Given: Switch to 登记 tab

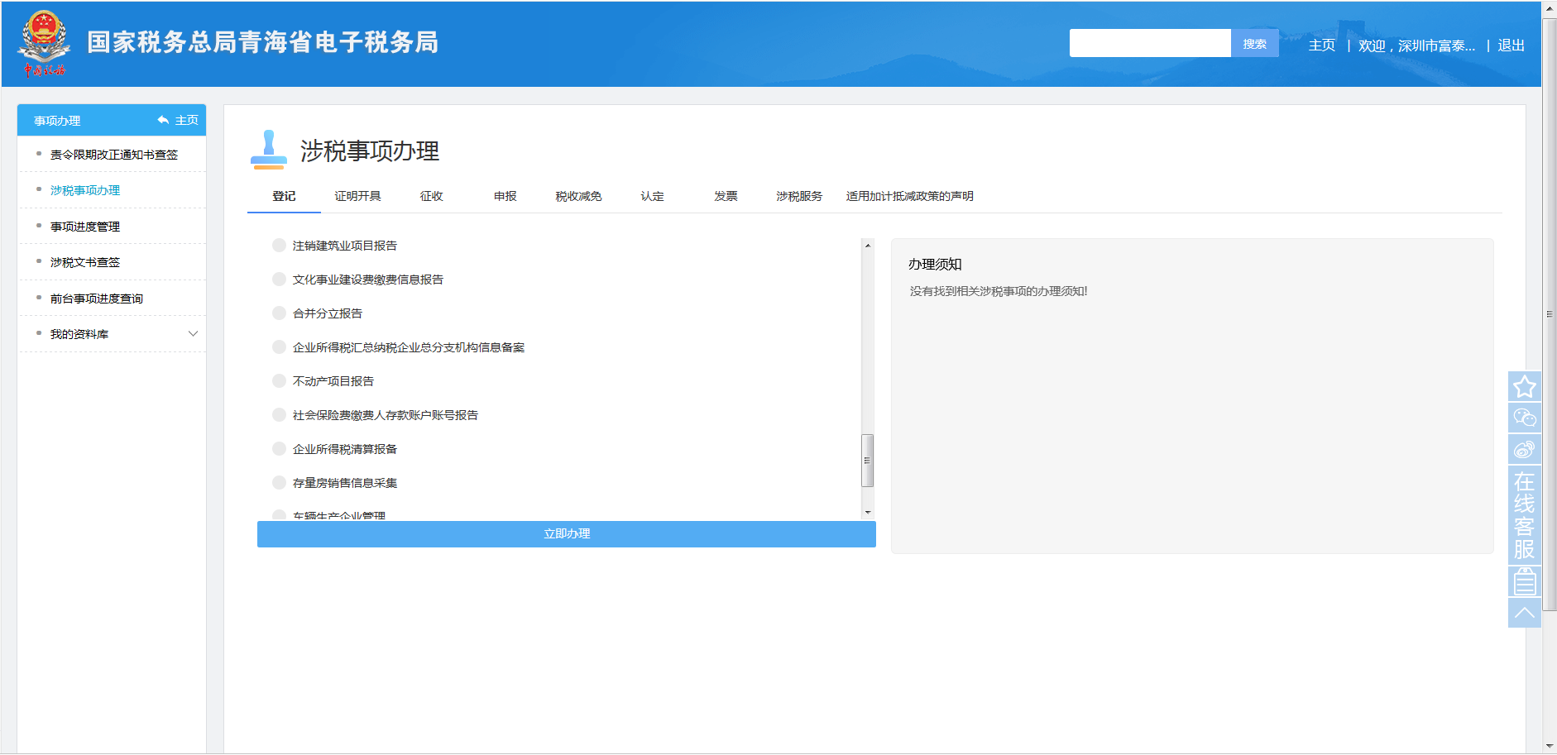Looking at the screenshot, I should coord(284,196).
